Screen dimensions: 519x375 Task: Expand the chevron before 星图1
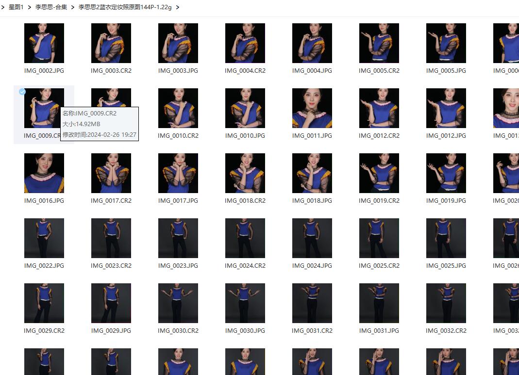click(x=2, y=7)
